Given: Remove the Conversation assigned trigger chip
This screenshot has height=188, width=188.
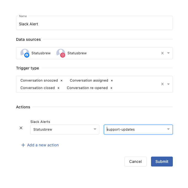Looking at the screenshot, I should [x=112, y=80].
